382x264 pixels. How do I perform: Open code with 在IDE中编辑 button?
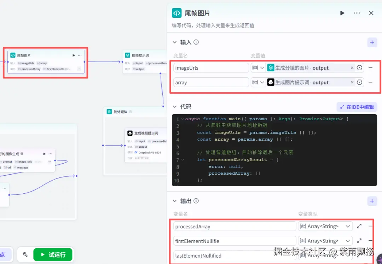pyautogui.click(x=357, y=107)
